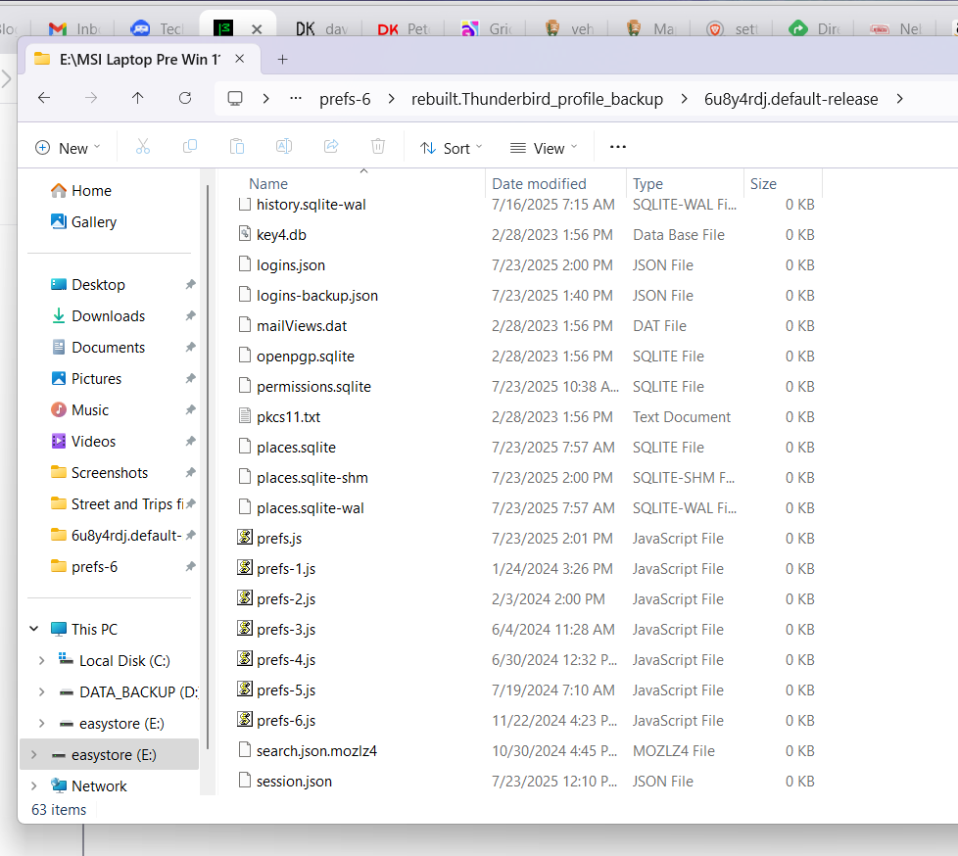The width and height of the screenshot is (958, 856).
Task: Open Downloads in the sidebar
Action: tap(108, 316)
